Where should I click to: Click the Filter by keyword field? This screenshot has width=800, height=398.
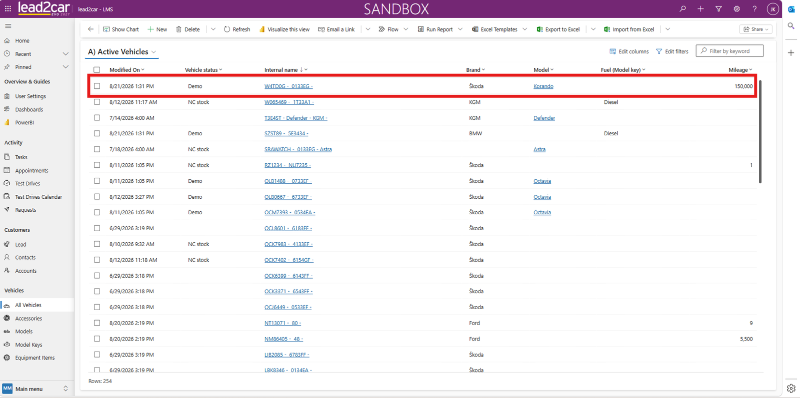click(x=729, y=51)
